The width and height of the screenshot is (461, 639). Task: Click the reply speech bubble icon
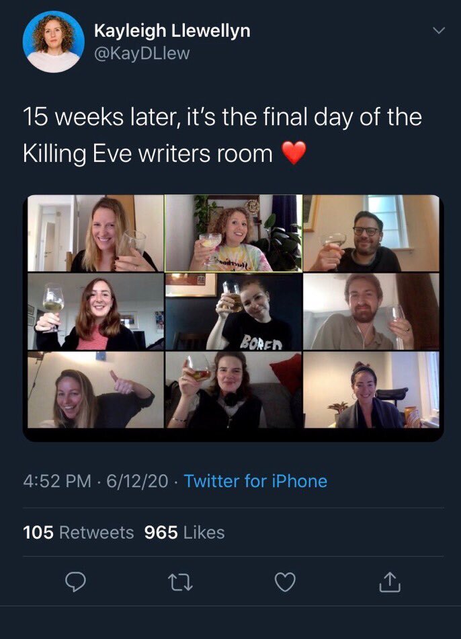click(x=76, y=582)
